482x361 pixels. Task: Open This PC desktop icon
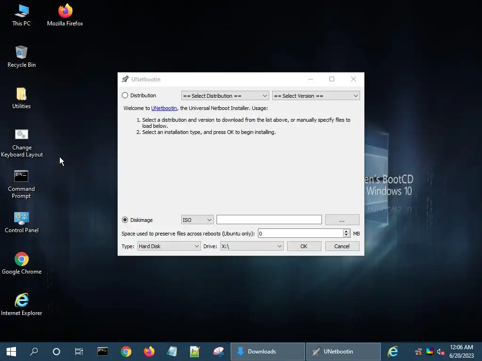pos(22,15)
